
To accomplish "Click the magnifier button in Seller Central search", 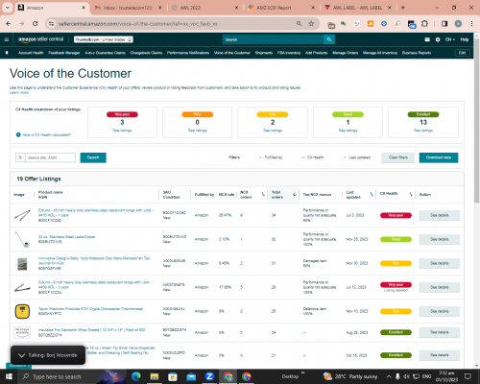I will (329, 39).
